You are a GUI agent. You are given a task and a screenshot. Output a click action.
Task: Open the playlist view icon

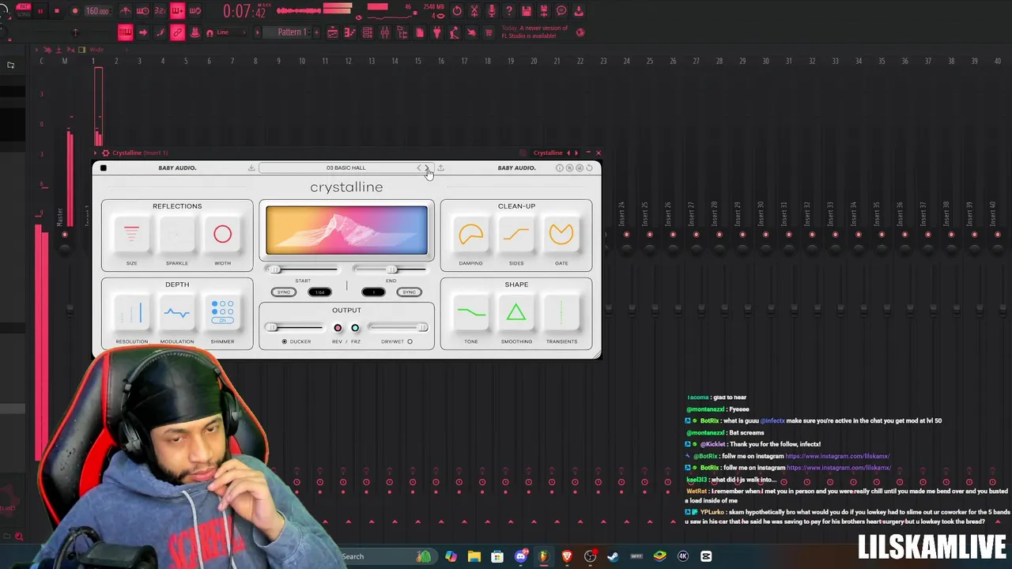(333, 32)
